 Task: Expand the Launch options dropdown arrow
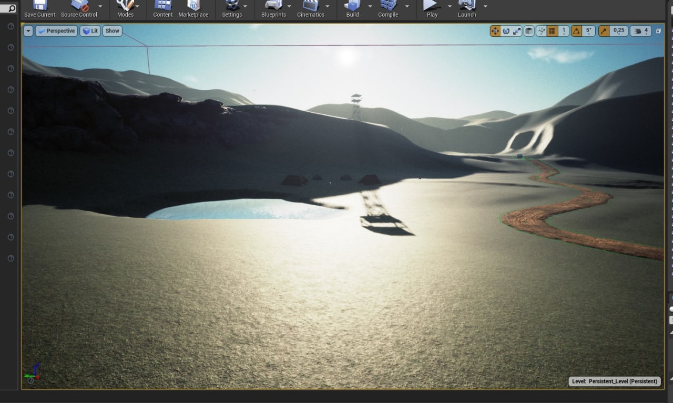coord(485,6)
